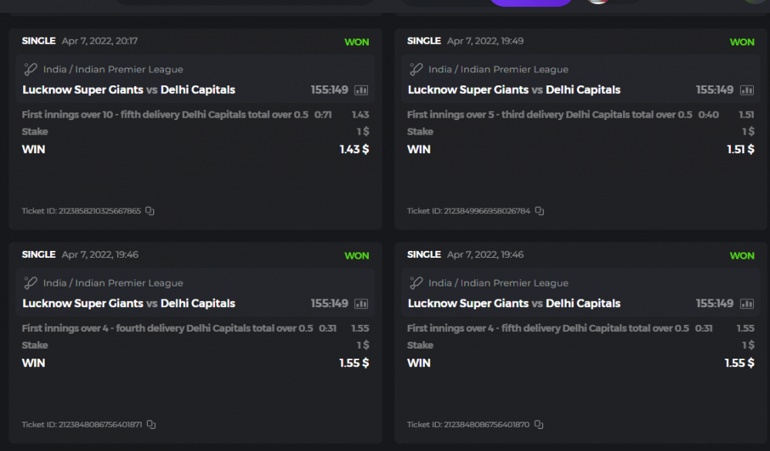The height and width of the screenshot is (451, 770).
Task: Open Lucknow vs Delhi match in 19:49 bet
Action: tap(514, 90)
